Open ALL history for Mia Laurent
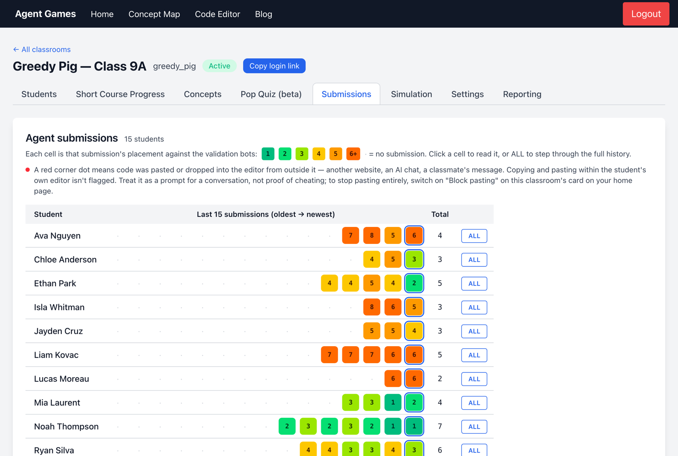The width and height of the screenshot is (678, 456). [x=474, y=403]
